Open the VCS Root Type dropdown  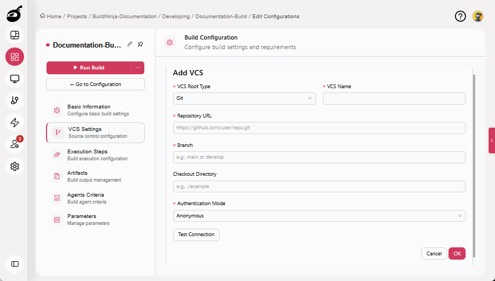click(x=244, y=98)
